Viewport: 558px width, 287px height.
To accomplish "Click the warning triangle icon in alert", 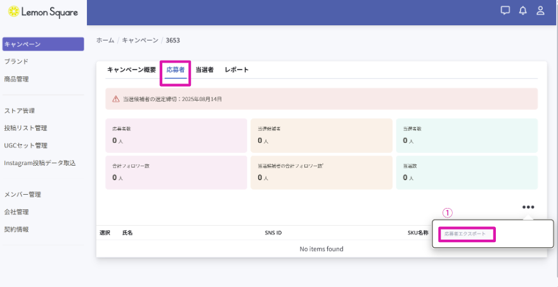I will tap(116, 99).
